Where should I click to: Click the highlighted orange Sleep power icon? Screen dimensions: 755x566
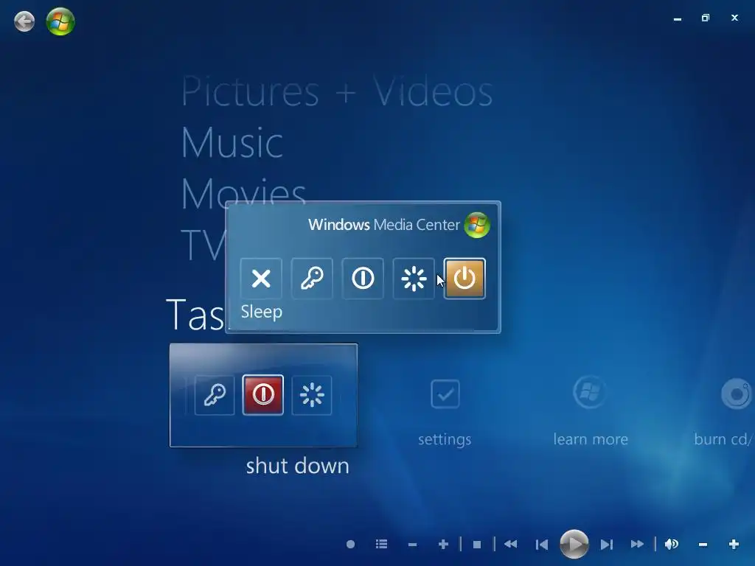[465, 278]
